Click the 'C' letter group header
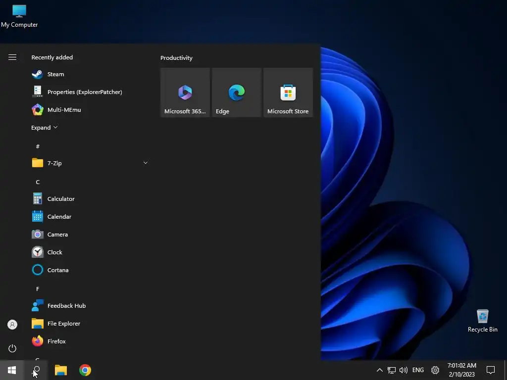 pyautogui.click(x=38, y=182)
